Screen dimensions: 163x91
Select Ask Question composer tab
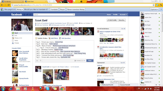click(x=65, y=38)
